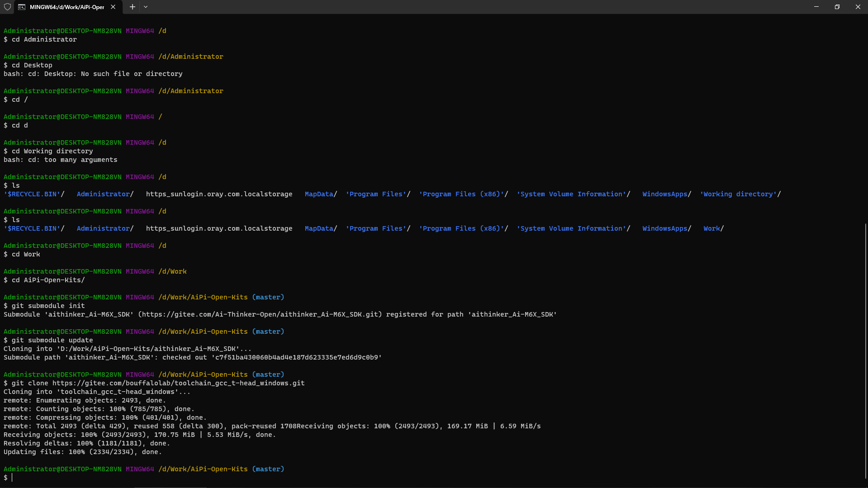Open a new tab with the plus button
The image size is (868, 488).
(x=132, y=7)
